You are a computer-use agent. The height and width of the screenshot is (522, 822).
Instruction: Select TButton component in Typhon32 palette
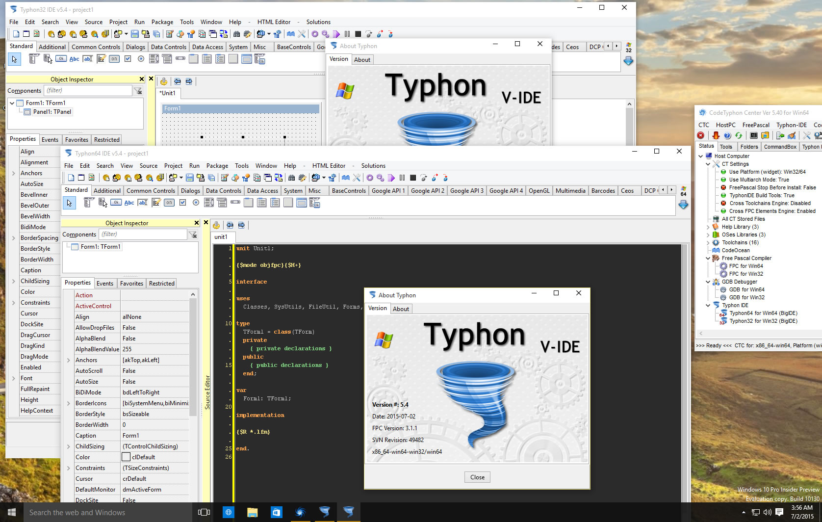pos(61,58)
